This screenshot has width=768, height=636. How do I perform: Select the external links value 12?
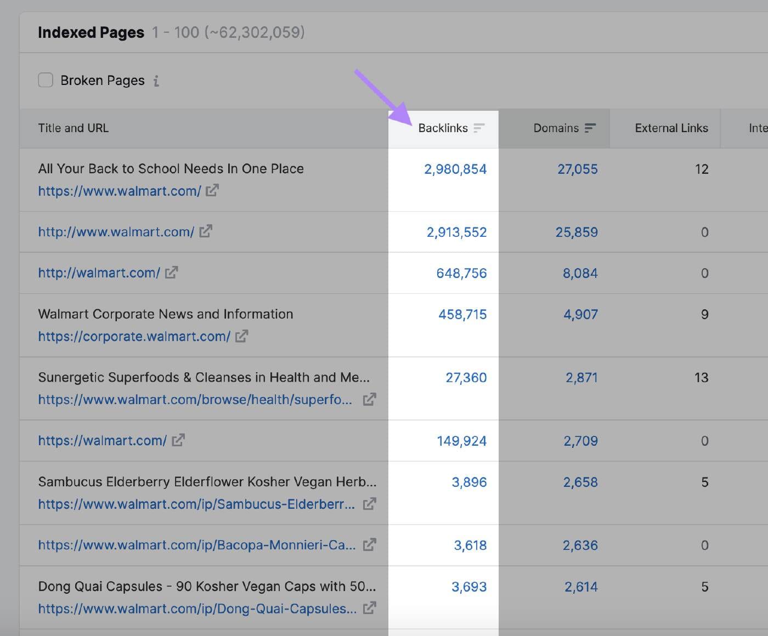[x=702, y=169]
